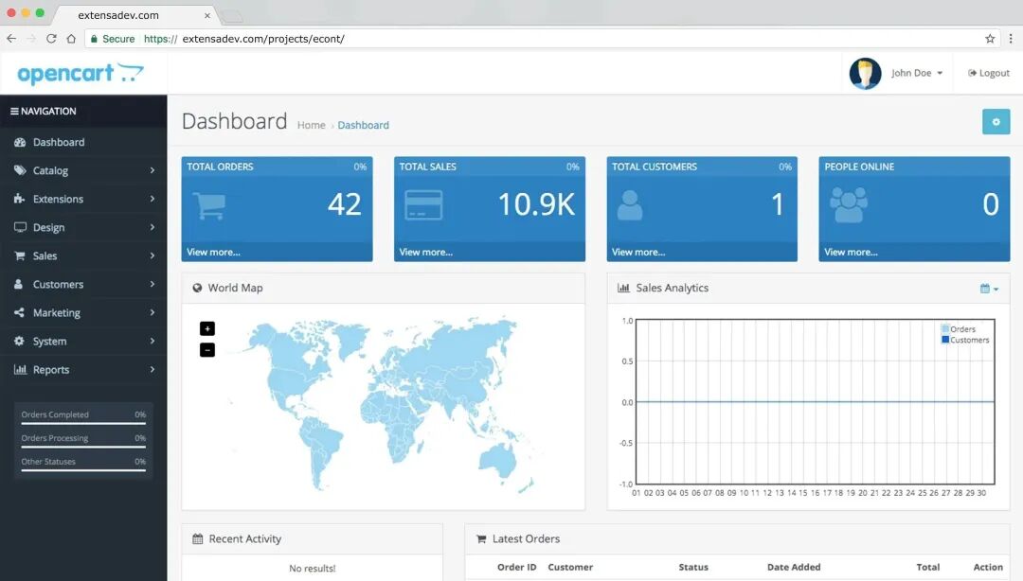Click the group icon in People Online
This screenshot has height=581, width=1023.
tap(849, 204)
